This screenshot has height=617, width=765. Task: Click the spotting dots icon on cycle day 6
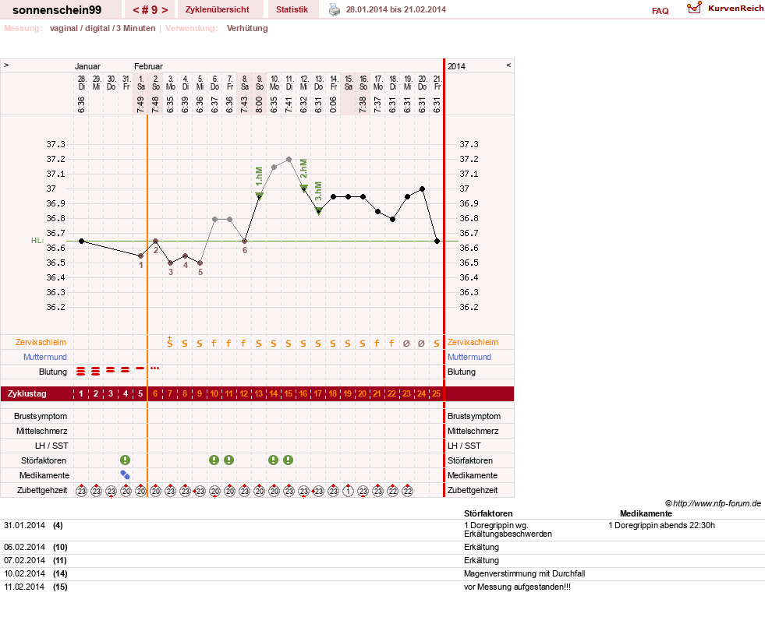point(155,368)
